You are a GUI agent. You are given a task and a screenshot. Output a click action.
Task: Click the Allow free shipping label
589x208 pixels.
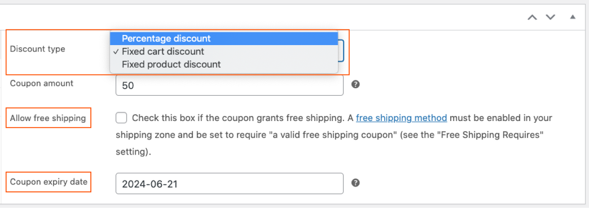tap(48, 118)
